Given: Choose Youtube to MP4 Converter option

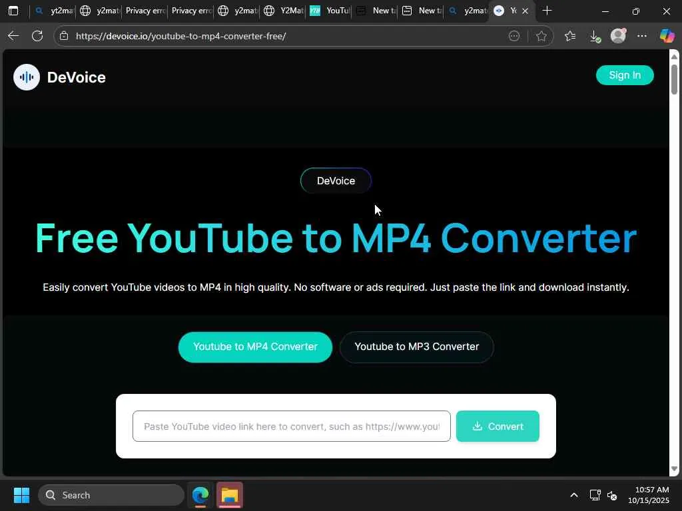Looking at the screenshot, I should coord(255,347).
